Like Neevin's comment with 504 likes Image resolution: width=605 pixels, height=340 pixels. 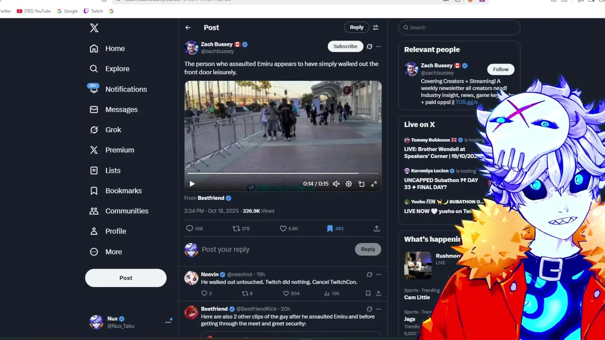point(291,293)
